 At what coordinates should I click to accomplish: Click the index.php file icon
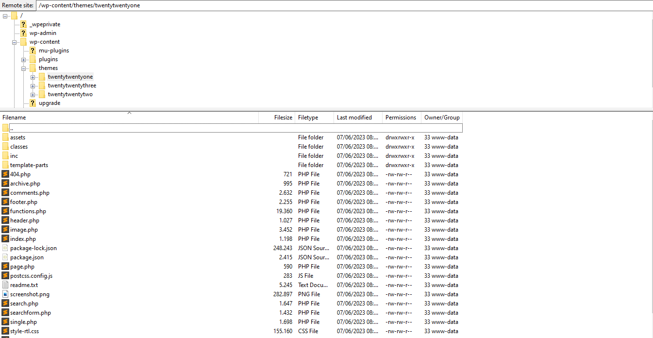tap(5, 239)
